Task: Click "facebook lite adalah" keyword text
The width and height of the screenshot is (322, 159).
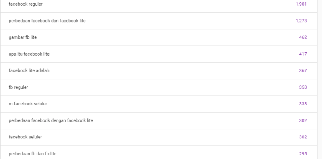Action: click(29, 71)
